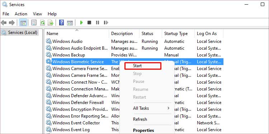This screenshot has width=269, height=134.
Task: Click the Forward arrow toolbar icon
Action: pos(12,23)
